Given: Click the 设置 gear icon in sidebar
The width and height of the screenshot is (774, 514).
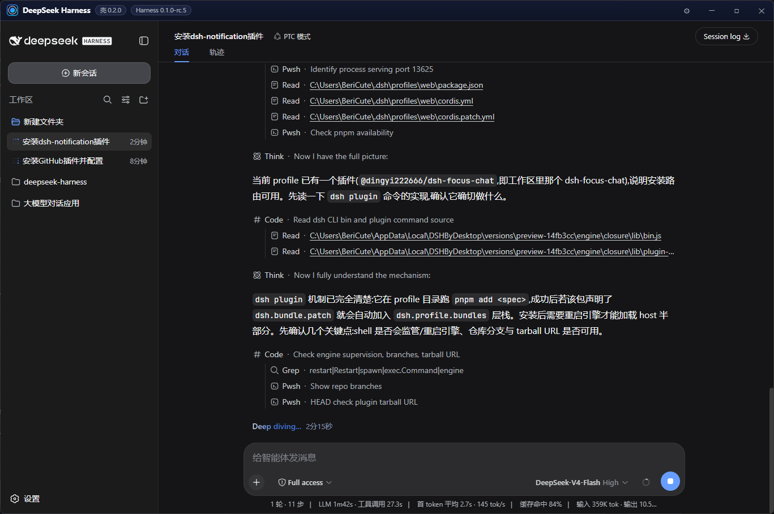Looking at the screenshot, I should tap(15, 499).
